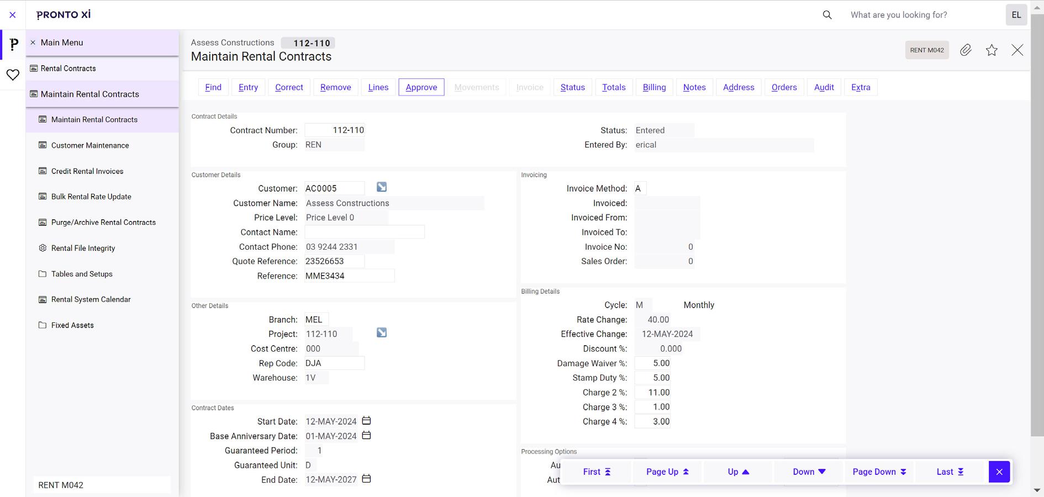This screenshot has width=1044, height=497.
Task: Open the Customer lookup arrow icon
Action: [382, 187]
